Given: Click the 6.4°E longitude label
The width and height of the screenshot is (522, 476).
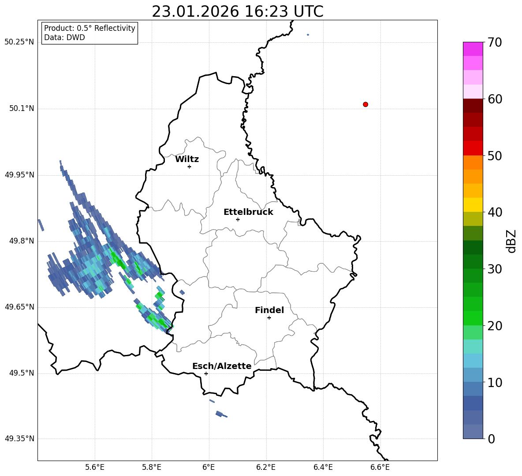Looking at the screenshot, I should pos(323,467).
